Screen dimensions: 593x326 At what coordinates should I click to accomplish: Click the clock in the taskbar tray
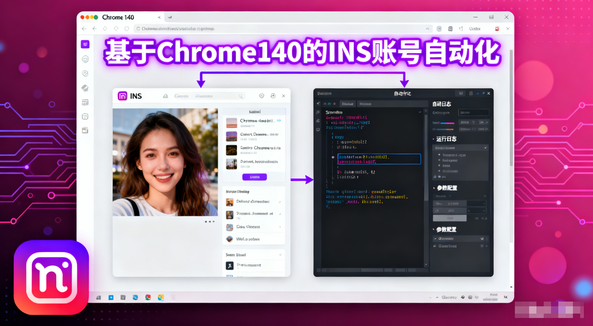[490, 297]
